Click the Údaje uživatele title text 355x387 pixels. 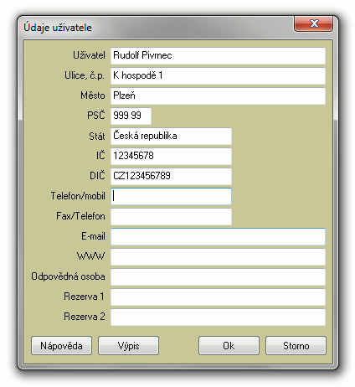point(58,28)
